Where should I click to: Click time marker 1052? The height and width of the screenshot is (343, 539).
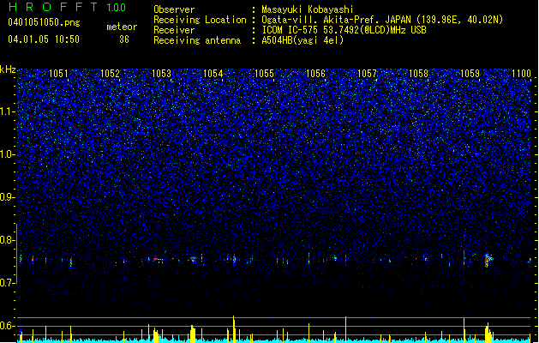[110, 74]
